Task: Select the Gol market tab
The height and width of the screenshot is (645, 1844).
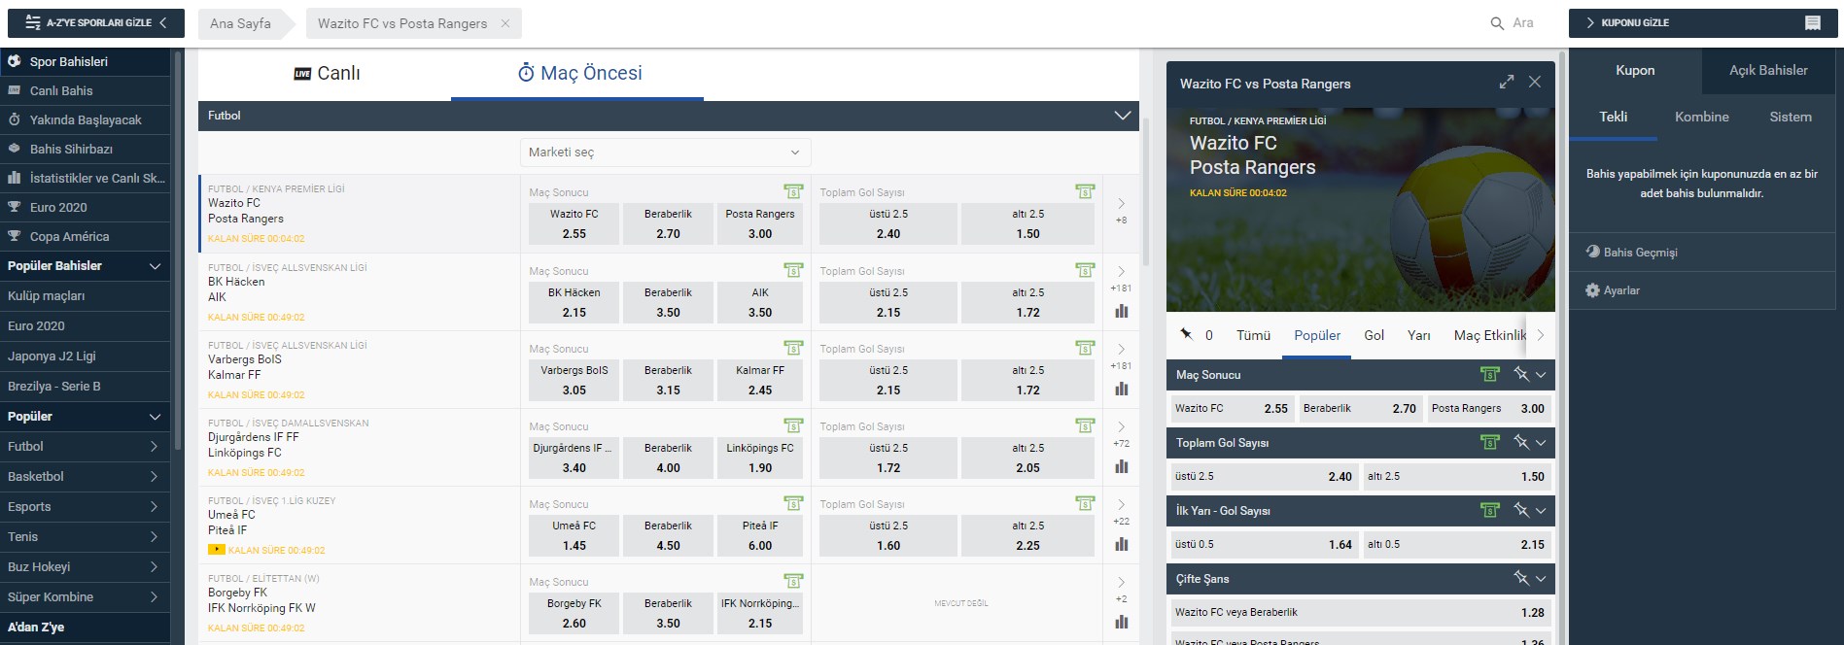Action: point(1374,335)
